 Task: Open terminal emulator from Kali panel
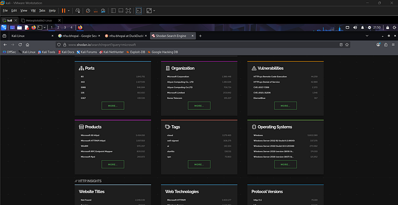[40, 28]
